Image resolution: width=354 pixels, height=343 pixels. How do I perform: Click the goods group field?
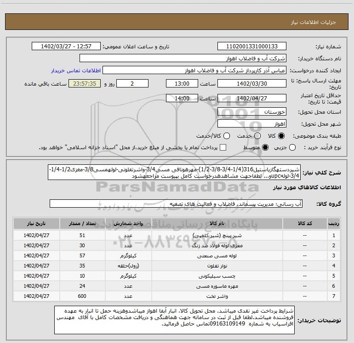[176, 203]
